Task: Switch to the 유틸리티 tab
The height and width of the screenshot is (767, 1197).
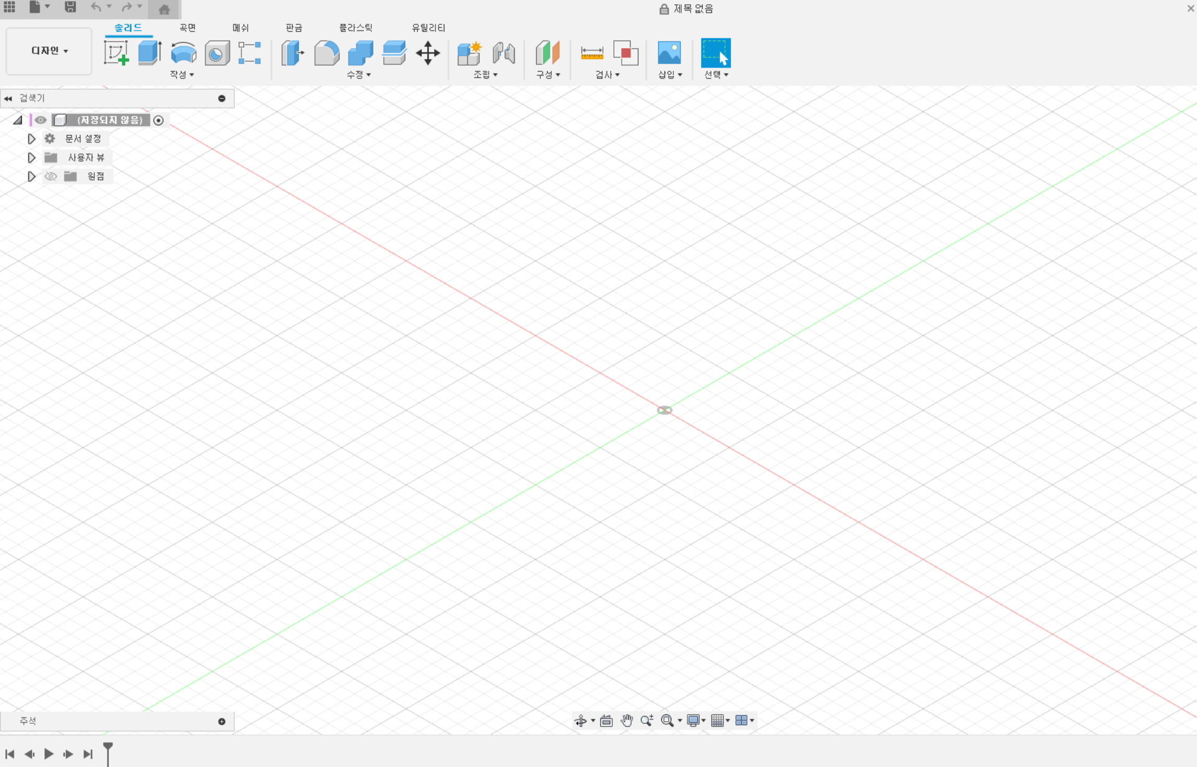Action: tap(428, 28)
